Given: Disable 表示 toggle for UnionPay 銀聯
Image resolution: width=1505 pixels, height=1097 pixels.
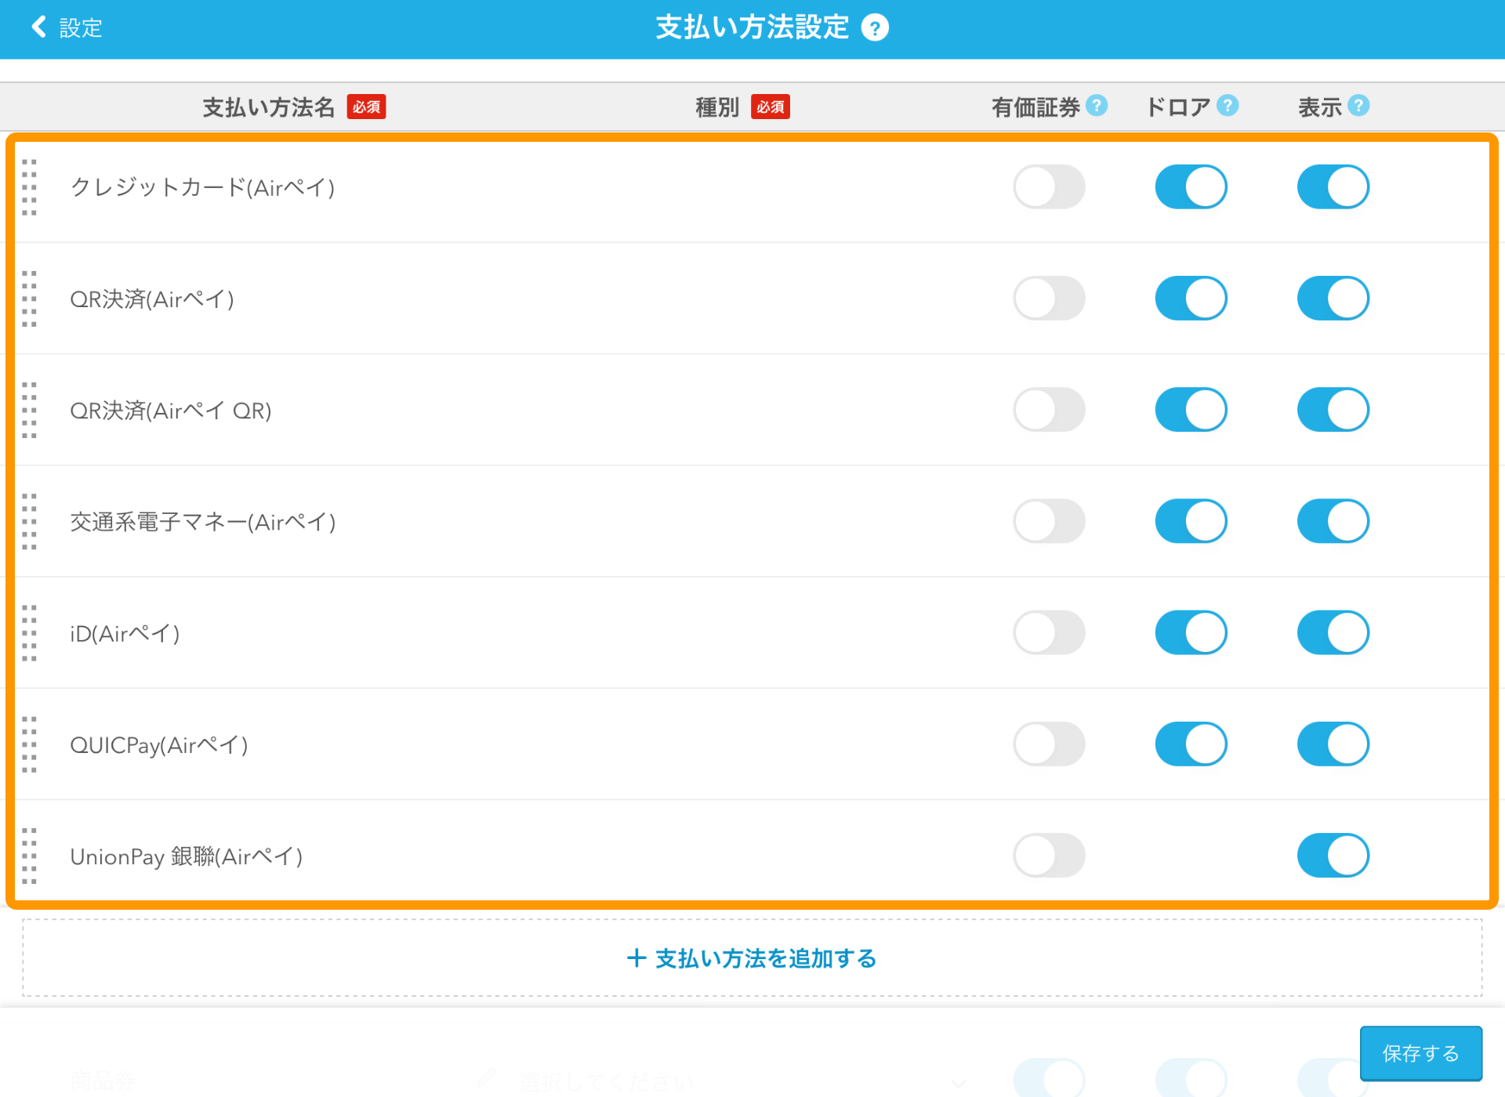Looking at the screenshot, I should 1333,856.
